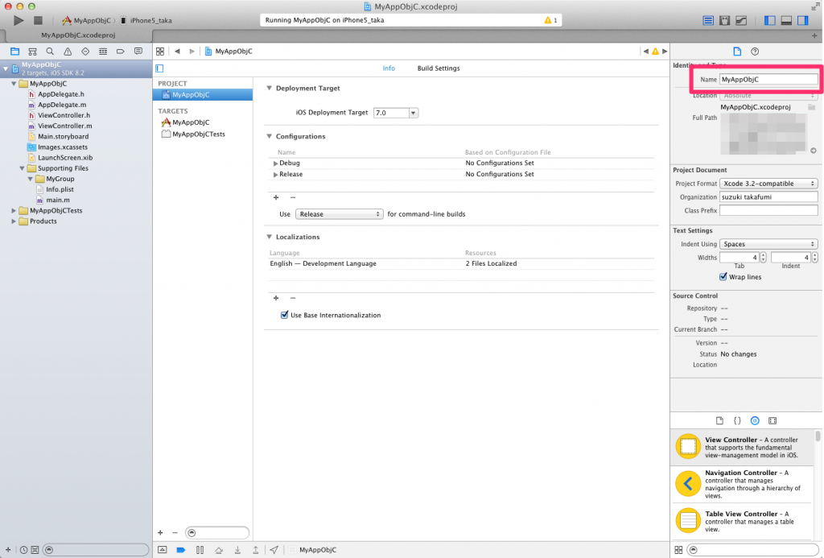Select the MyAppObjCTests target
824x558 pixels.
198,134
